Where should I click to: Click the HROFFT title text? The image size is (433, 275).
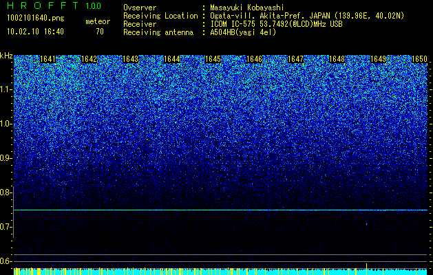coord(42,5)
